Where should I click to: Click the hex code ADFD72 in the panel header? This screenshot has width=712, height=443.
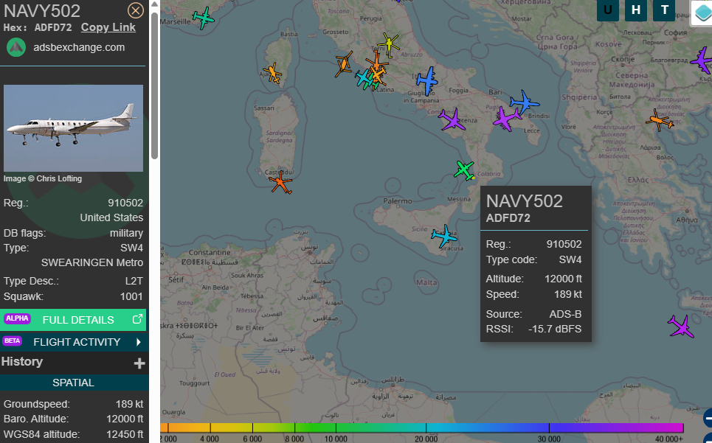point(53,28)
